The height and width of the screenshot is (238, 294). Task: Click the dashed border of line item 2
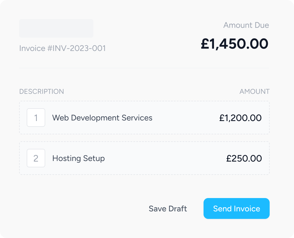click(x=144, y=142)
